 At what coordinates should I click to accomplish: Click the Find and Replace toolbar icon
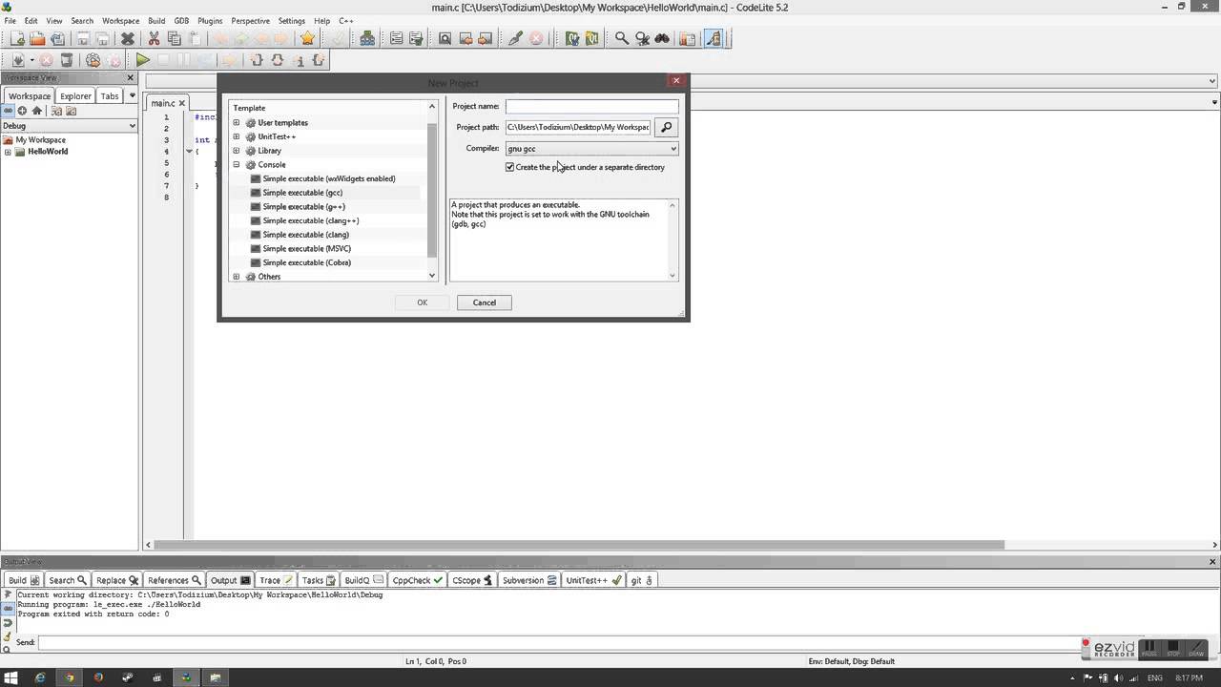[642, 38]
